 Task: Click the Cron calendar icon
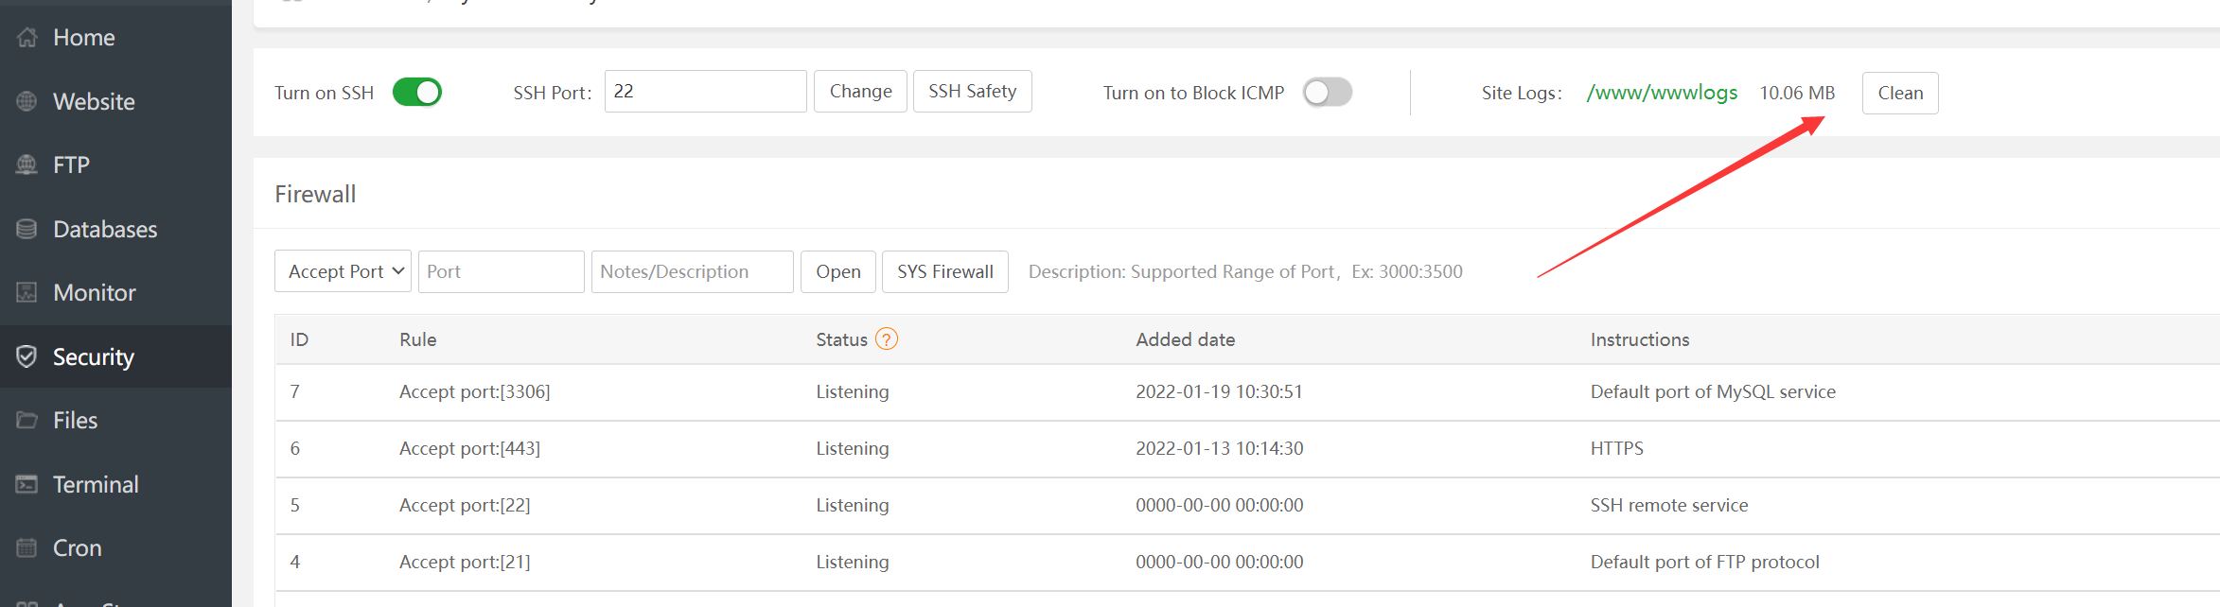coord(27,547)
